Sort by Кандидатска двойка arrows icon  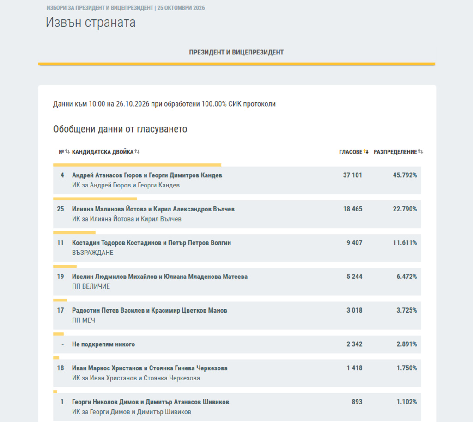click(x=137, y=151)
